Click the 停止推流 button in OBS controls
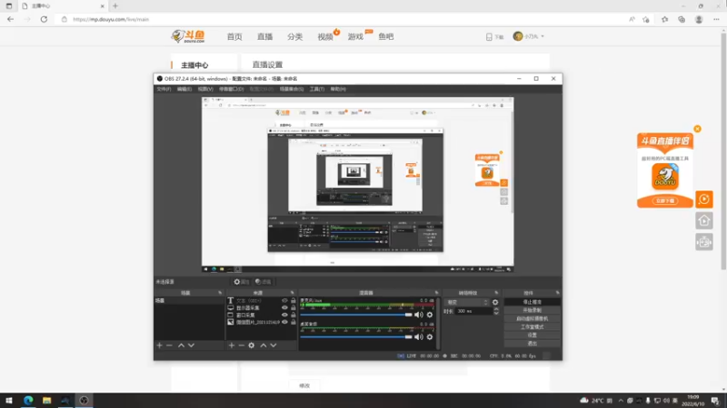 pos(533,302)
